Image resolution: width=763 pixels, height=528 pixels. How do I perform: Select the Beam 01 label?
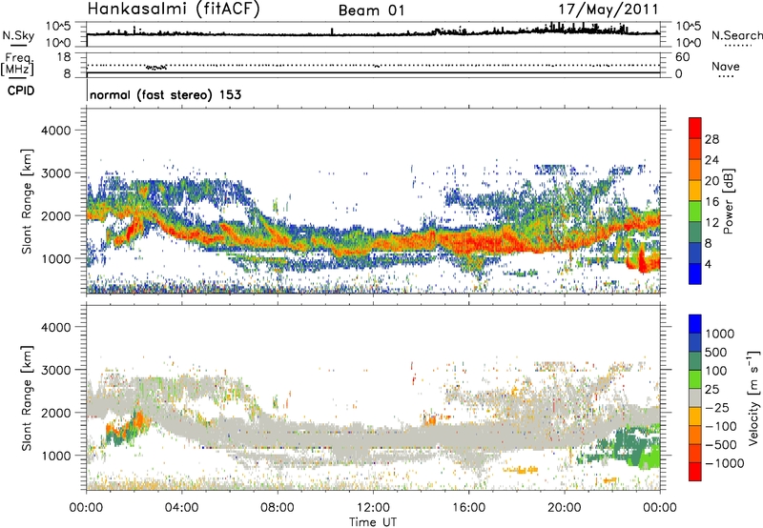click(x=371, y=10)
